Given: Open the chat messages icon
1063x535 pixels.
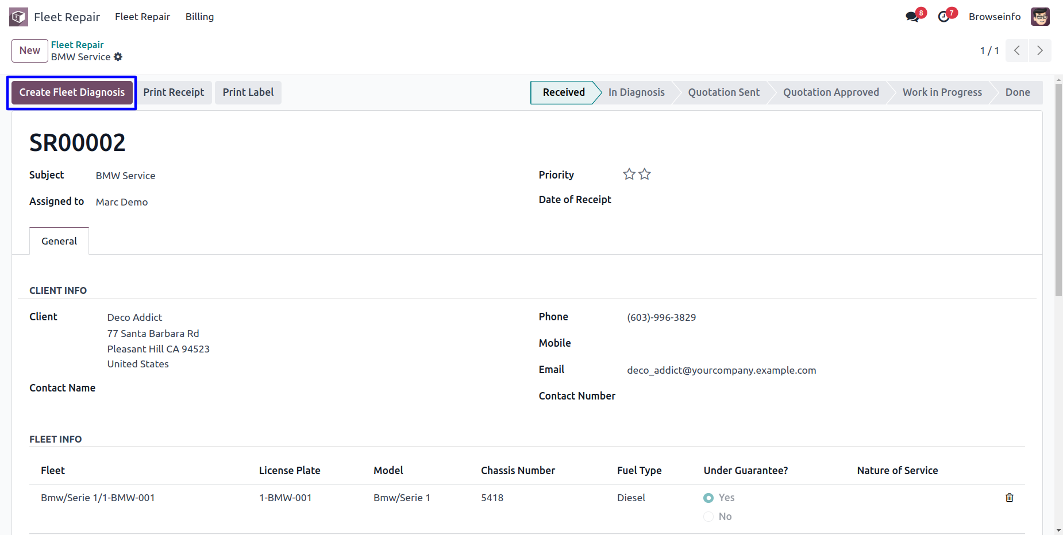Looking at the screenshot, I should coord(912,17).
